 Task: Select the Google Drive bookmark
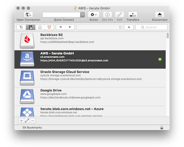pos(90,96)
